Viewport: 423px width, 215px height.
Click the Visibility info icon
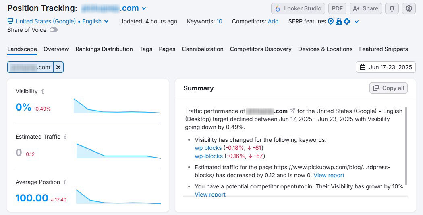pos(43,91)
